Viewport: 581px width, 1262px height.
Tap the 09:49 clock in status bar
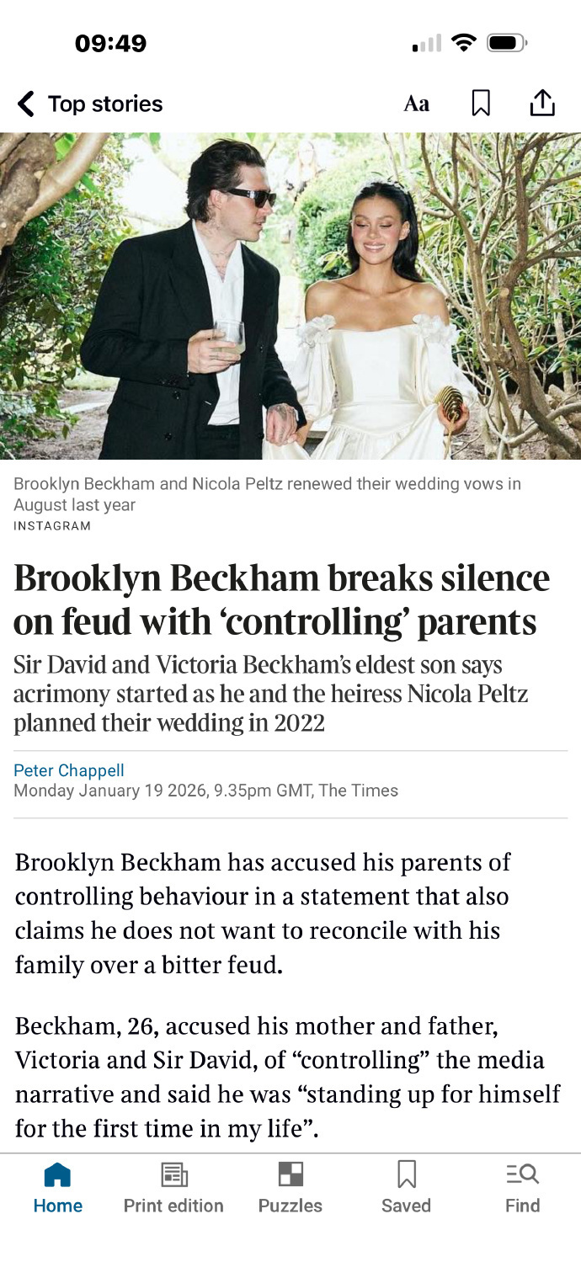pyautogui.click(x=110, y=42)
